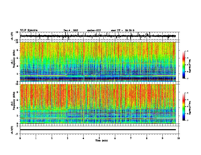The width and height of the screenshot is (201, 155).
Task: Click the ch.1 spectrogram color scale bar
Action: (183, 65)
